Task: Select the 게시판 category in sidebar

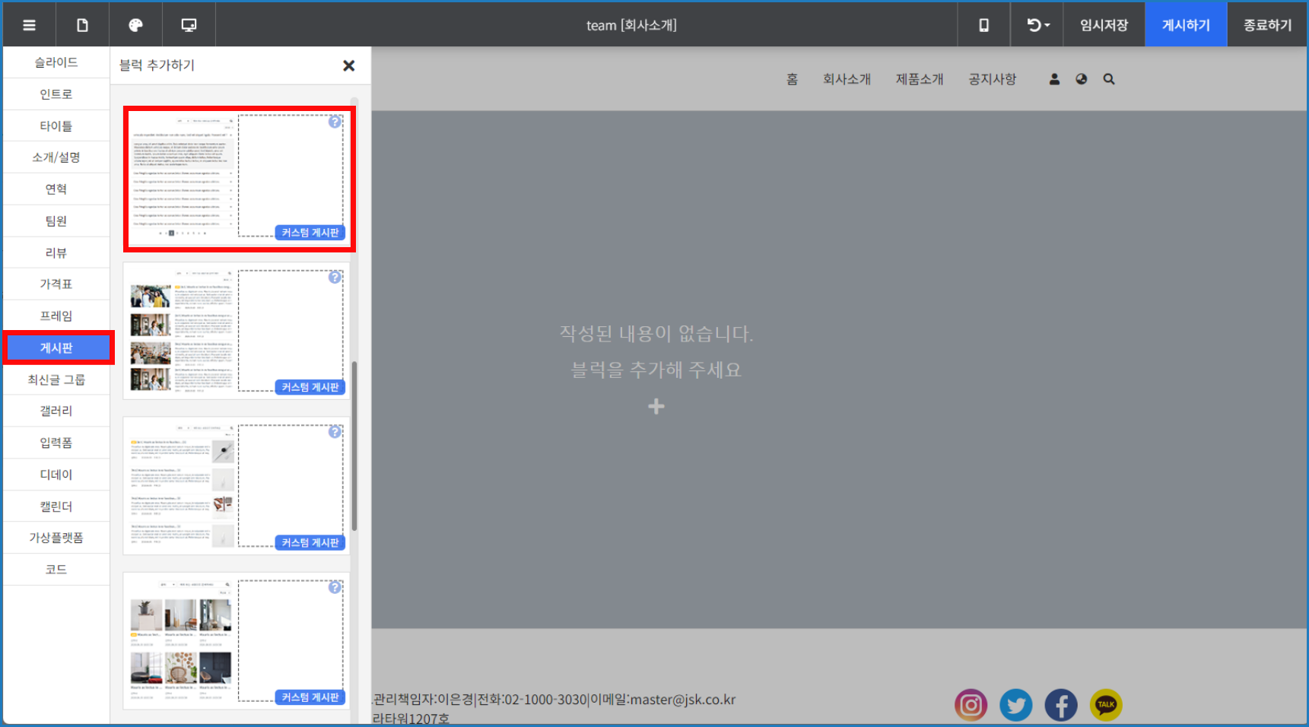Action: [x=57, y=348]
